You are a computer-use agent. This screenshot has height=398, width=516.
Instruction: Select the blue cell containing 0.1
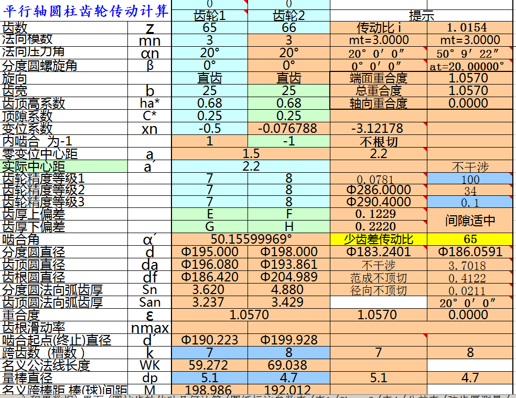[x=470, y=202]
